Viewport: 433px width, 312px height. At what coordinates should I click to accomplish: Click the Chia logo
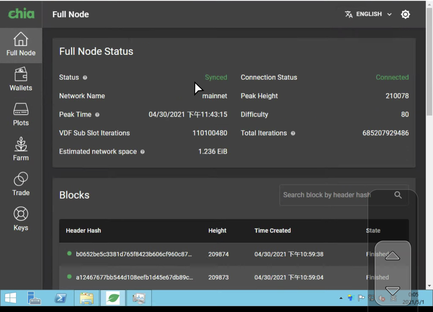(x=20, y=14)
